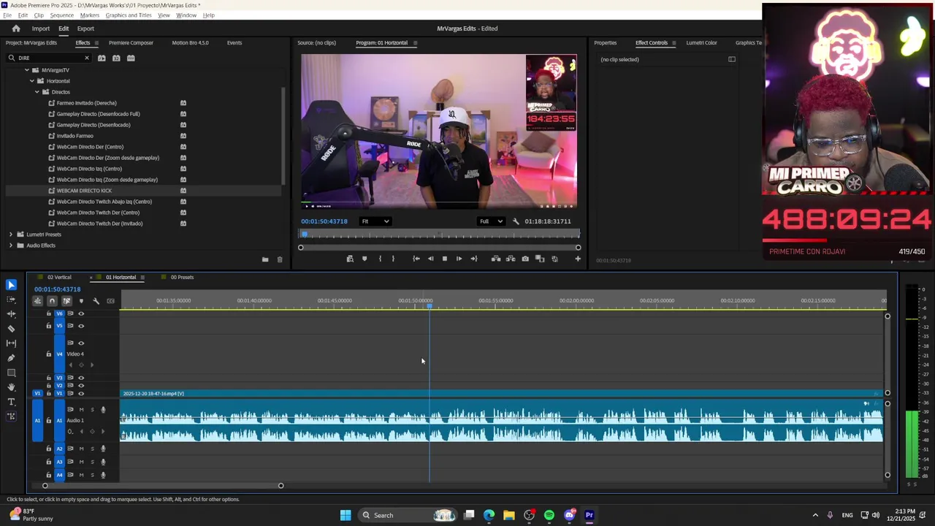Switch to the Lumetri Color tab
The image size is (935, 526).
coord(701,43)
